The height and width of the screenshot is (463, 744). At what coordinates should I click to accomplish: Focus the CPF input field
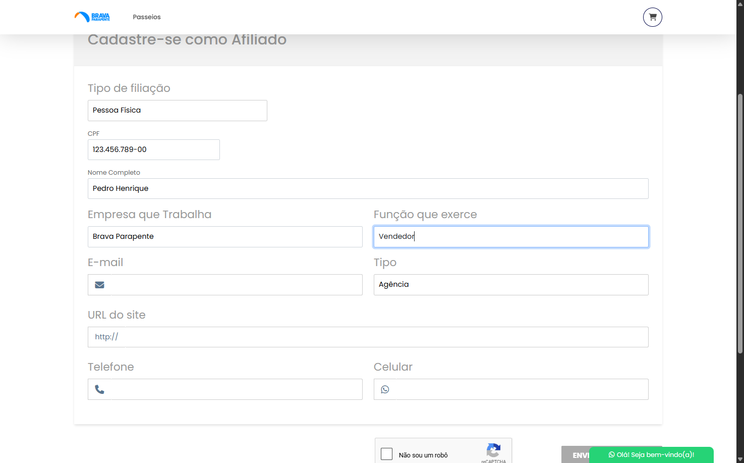tap(154, 149)
